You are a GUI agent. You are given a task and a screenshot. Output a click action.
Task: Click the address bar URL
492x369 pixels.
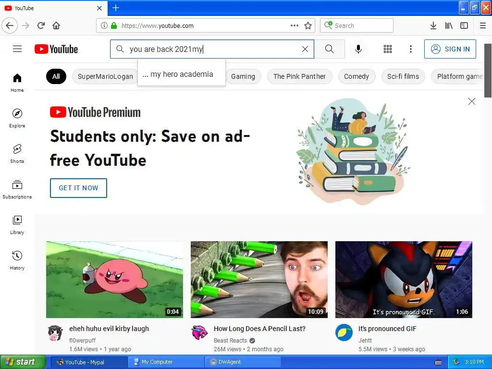[158, 26]
